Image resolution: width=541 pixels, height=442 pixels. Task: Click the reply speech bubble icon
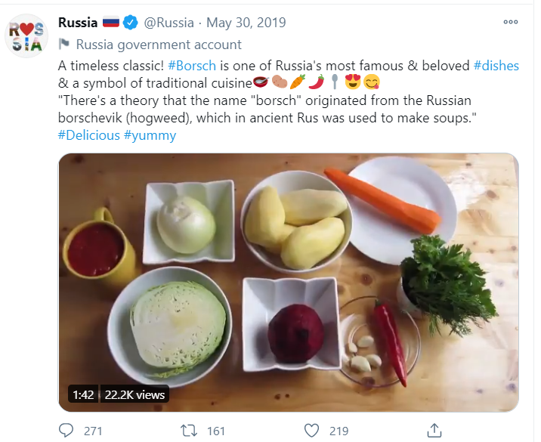[67, 431]
